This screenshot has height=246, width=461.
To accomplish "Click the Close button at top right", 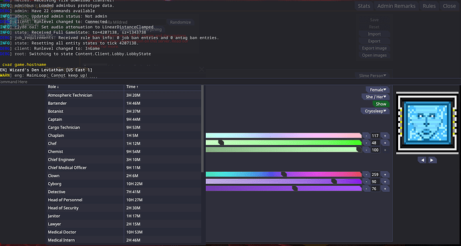I will (x=449, y=6).
